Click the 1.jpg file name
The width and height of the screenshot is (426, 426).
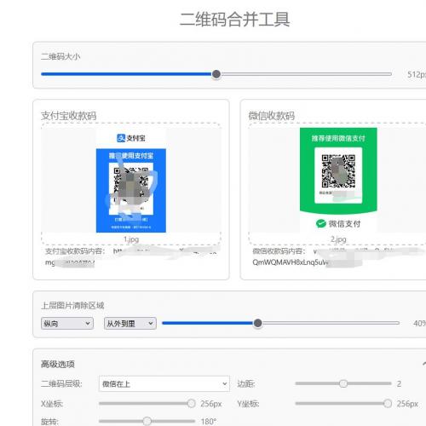131,239
